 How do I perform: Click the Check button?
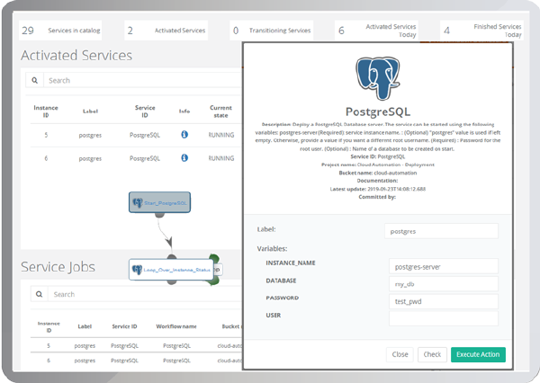(432, 354)
